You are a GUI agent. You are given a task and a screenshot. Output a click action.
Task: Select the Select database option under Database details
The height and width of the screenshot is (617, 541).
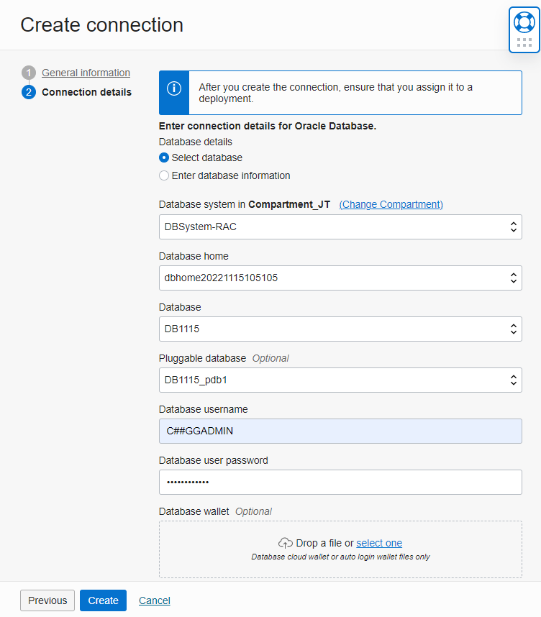(163, 157)
